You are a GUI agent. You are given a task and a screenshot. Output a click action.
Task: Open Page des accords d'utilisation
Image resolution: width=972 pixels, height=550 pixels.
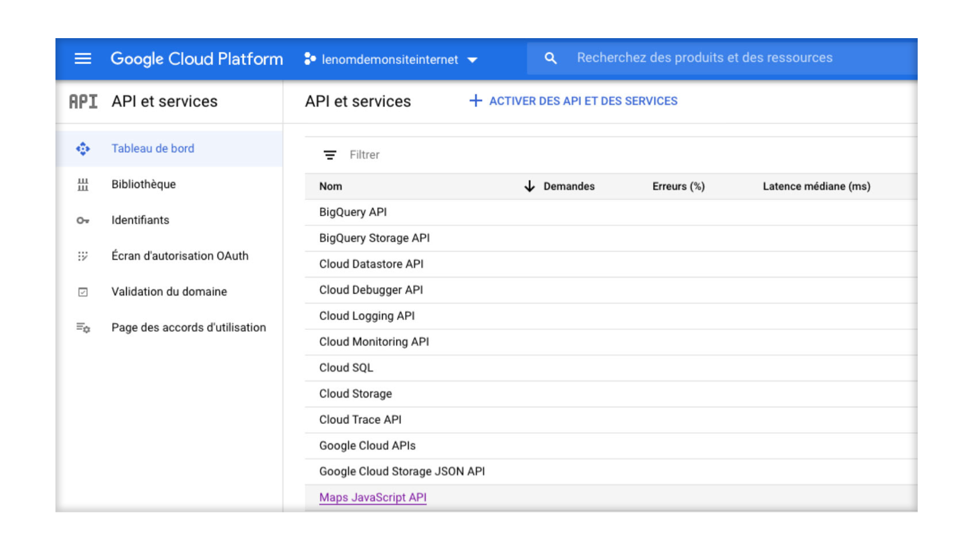pyautogui.click(x=188, y=328)
